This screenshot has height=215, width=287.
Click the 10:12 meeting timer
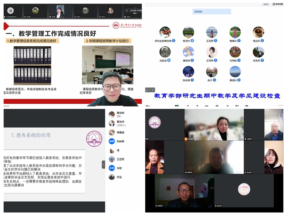click(x=266, y=4)
